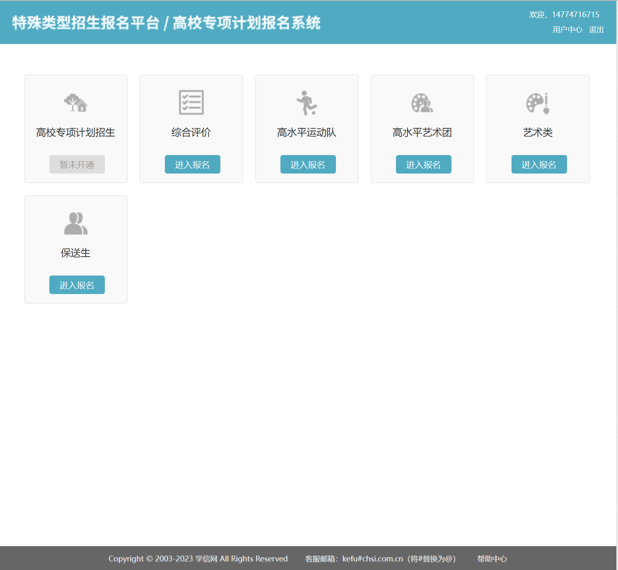Click the palette and brush icon
Viewport: 618px width, 570px height.
538,103
